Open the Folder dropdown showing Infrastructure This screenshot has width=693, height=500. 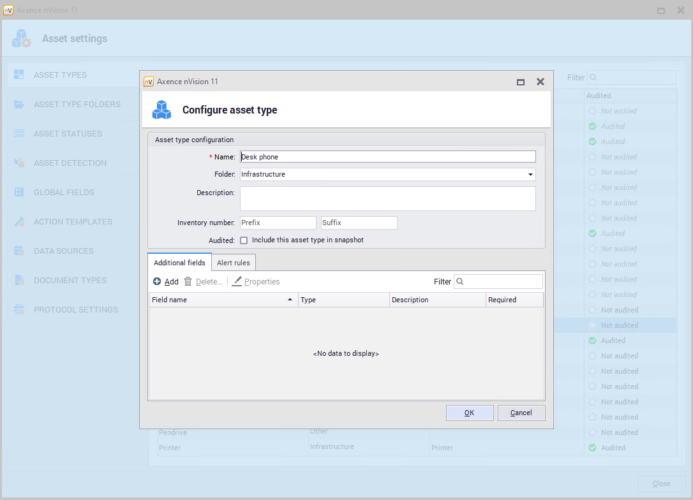(530, 174)
